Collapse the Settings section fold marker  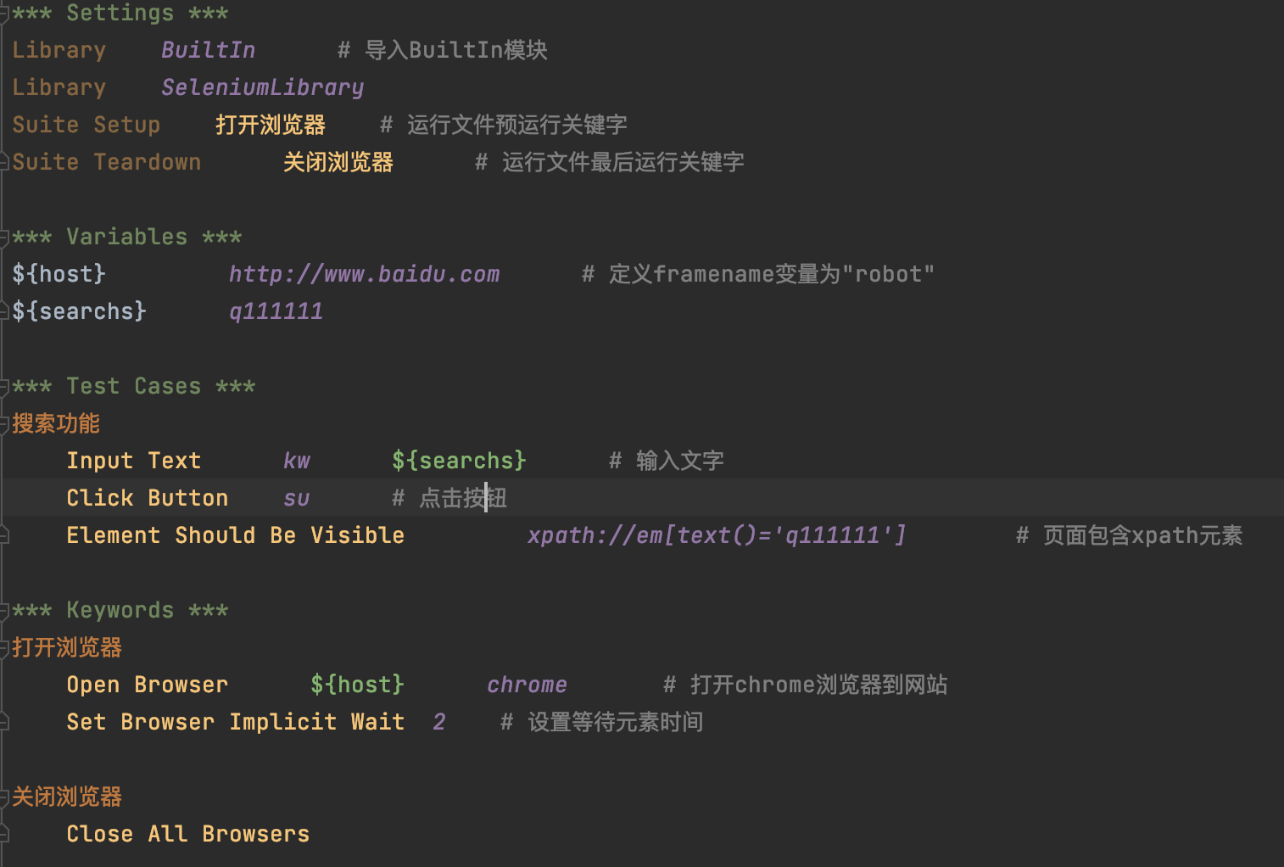tap(4, 14)
